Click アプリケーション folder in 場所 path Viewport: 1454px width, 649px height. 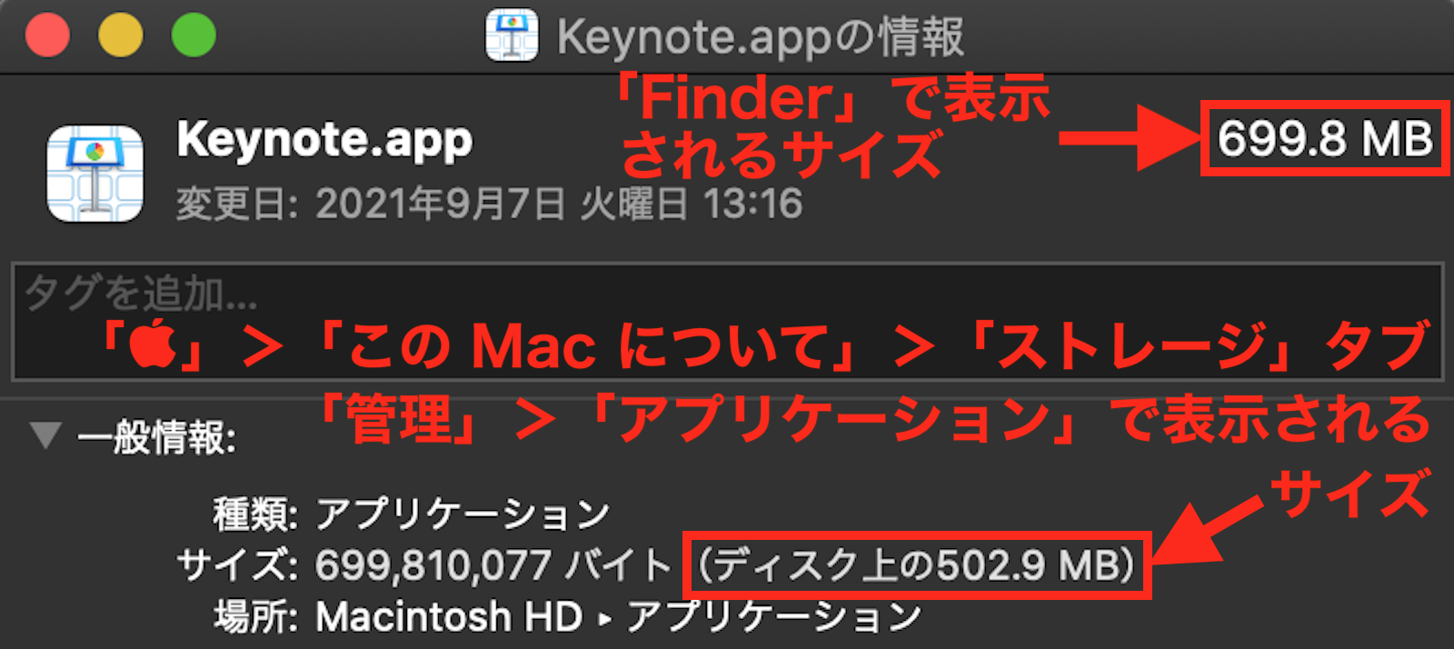(774, 617)
